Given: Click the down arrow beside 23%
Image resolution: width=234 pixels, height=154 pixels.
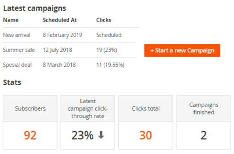Looking at the screenshot, I should coord(101,135).
